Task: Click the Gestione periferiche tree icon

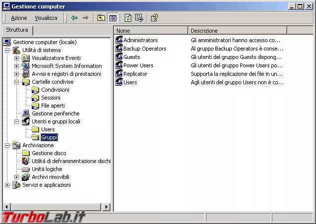Action: click(x=26, y=113)
